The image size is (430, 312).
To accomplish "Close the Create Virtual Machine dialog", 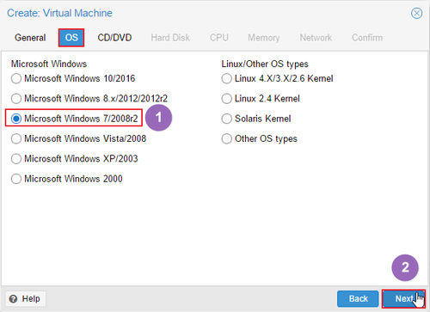I will 416,13.
